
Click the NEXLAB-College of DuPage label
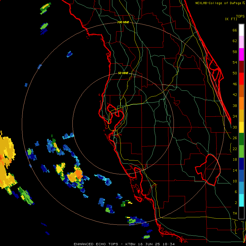tap(220, 3)
